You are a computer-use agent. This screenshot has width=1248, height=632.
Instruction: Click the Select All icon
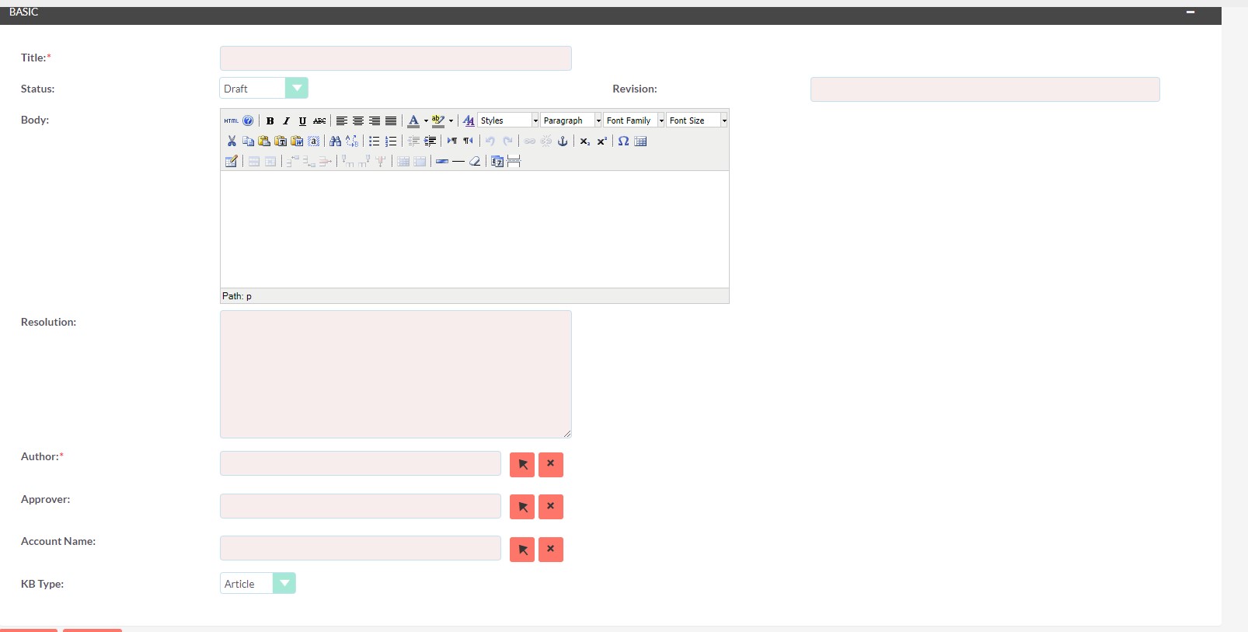pos(313,141)
